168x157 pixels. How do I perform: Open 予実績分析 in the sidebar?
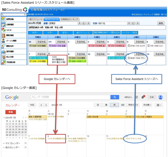tap(14, 62)
